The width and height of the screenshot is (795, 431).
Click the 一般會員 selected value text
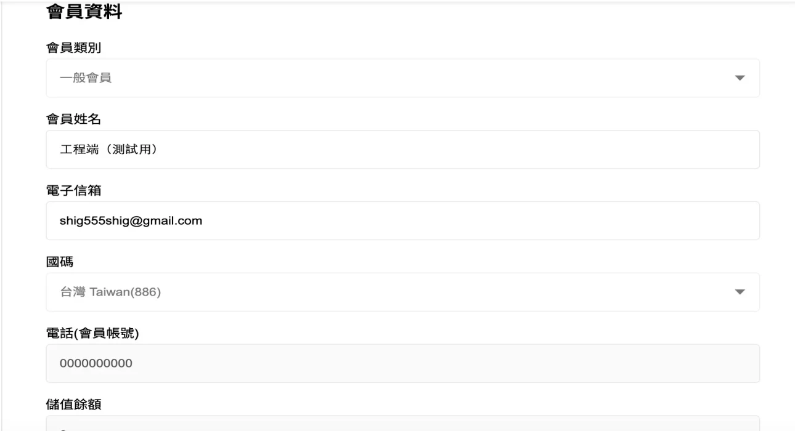(x=86, y=78)
